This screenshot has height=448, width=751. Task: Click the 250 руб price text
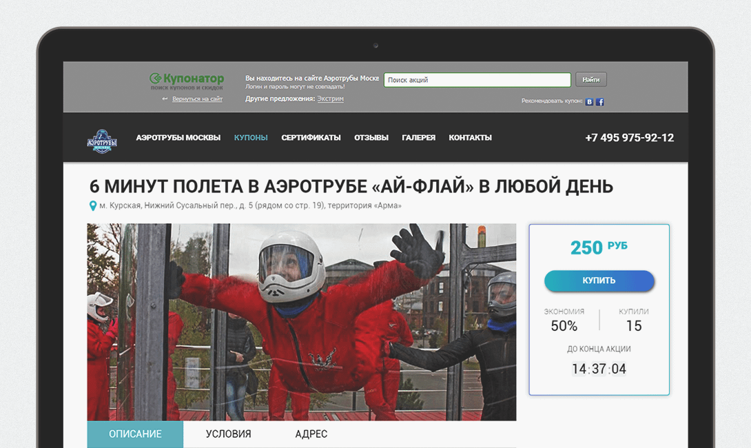(x=599, y=247)
